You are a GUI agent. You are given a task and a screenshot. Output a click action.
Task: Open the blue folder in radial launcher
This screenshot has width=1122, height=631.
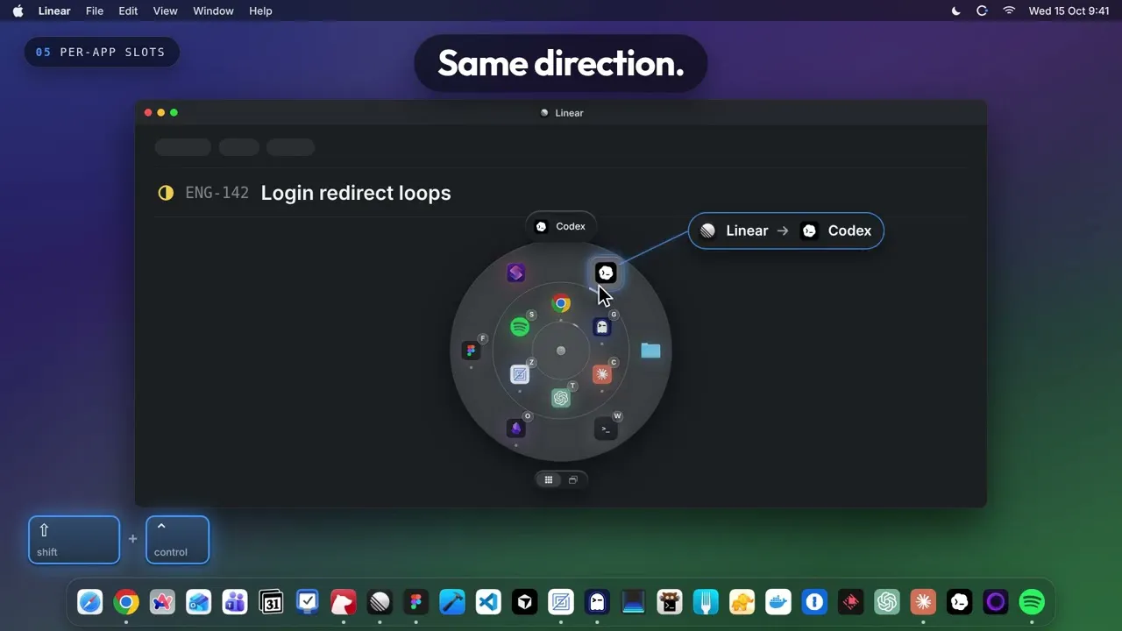tap(650, 351)
